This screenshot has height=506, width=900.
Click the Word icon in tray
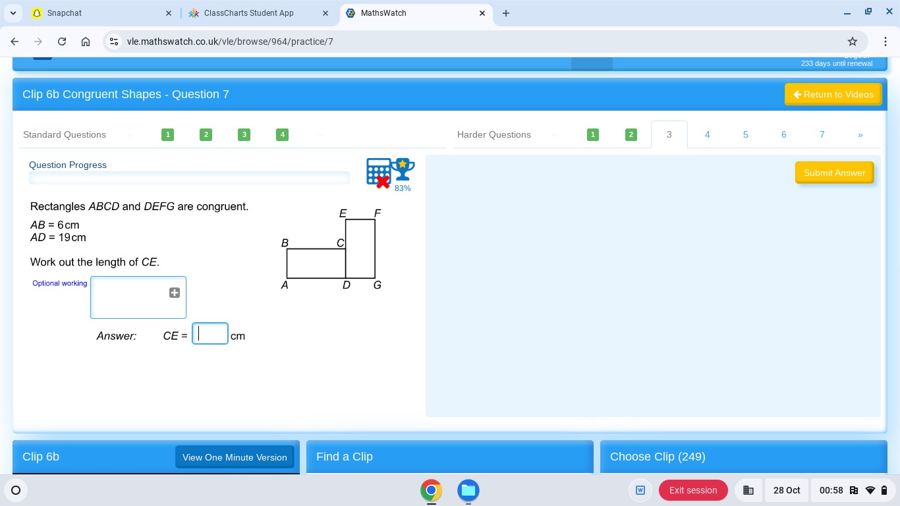tap(640, 490)
